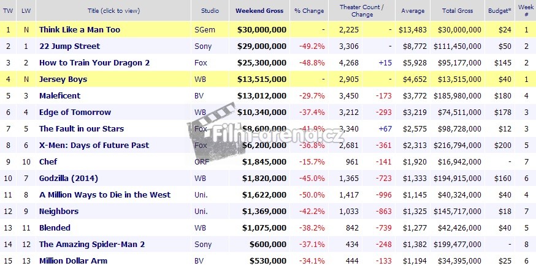Open the Think Like a Man Too title
This screenshot has height=266, width=536.
click(x=79, y=29)
